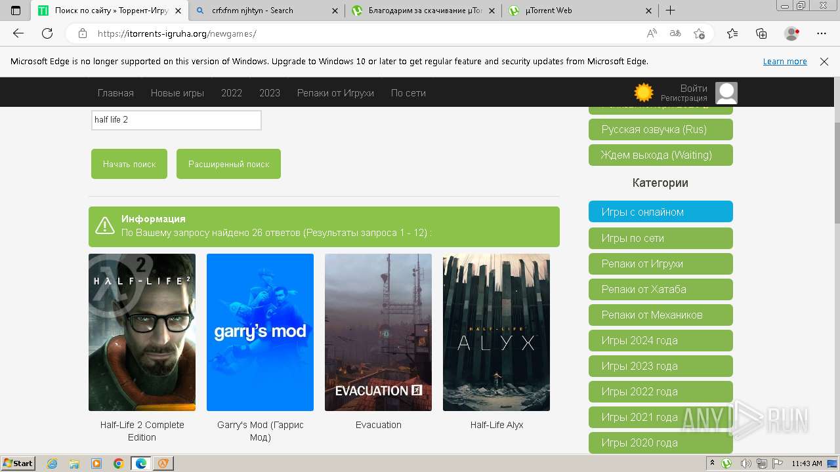Open the Edge profile avatar

(x=792, y=33)
